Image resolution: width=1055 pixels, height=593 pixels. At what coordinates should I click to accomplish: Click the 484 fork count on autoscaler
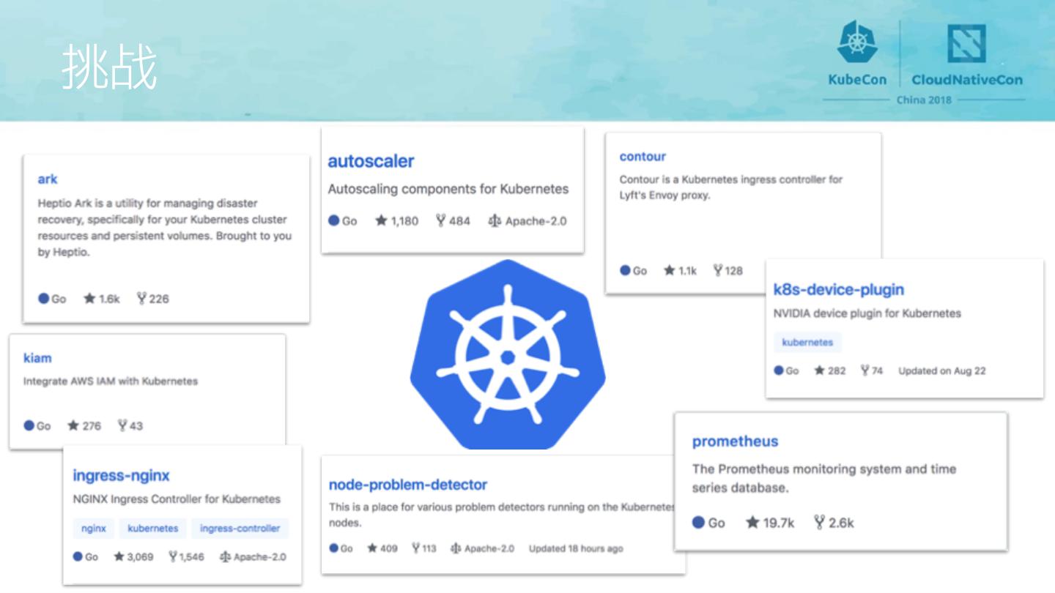click(459, 221)
